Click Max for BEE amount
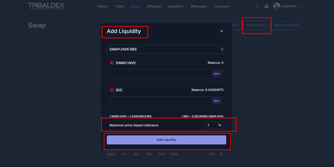 pyautogui.click(x=217, y=101)
